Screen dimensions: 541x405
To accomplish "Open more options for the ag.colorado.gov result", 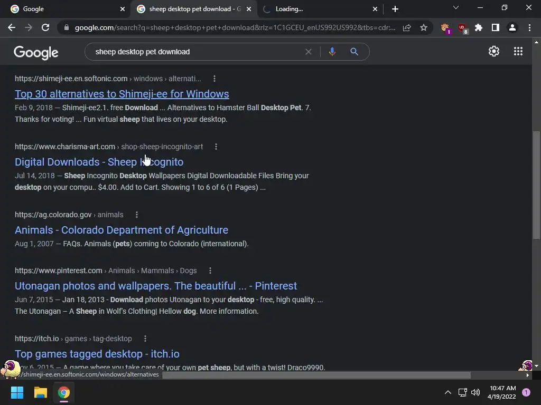I will pos(137,215).
